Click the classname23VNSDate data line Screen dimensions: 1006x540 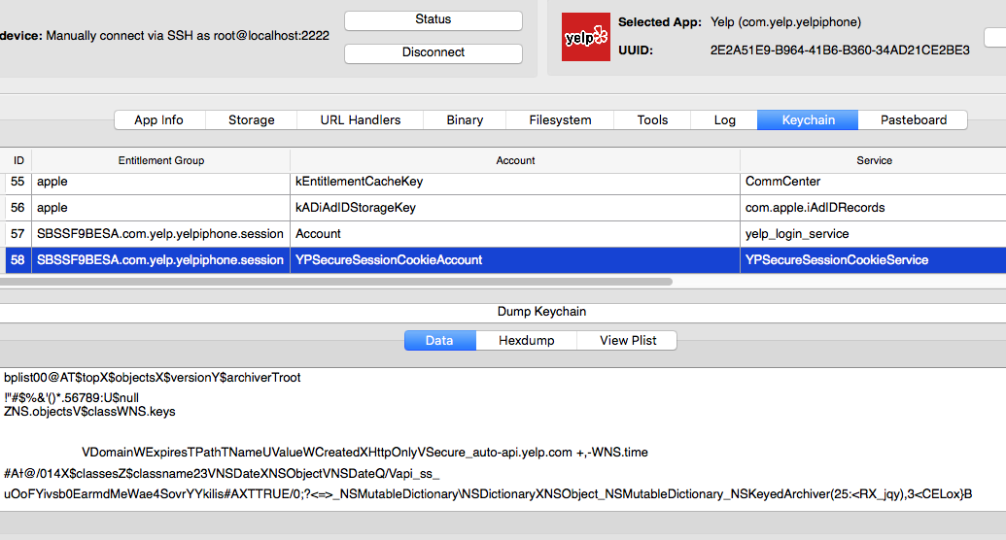222,474
